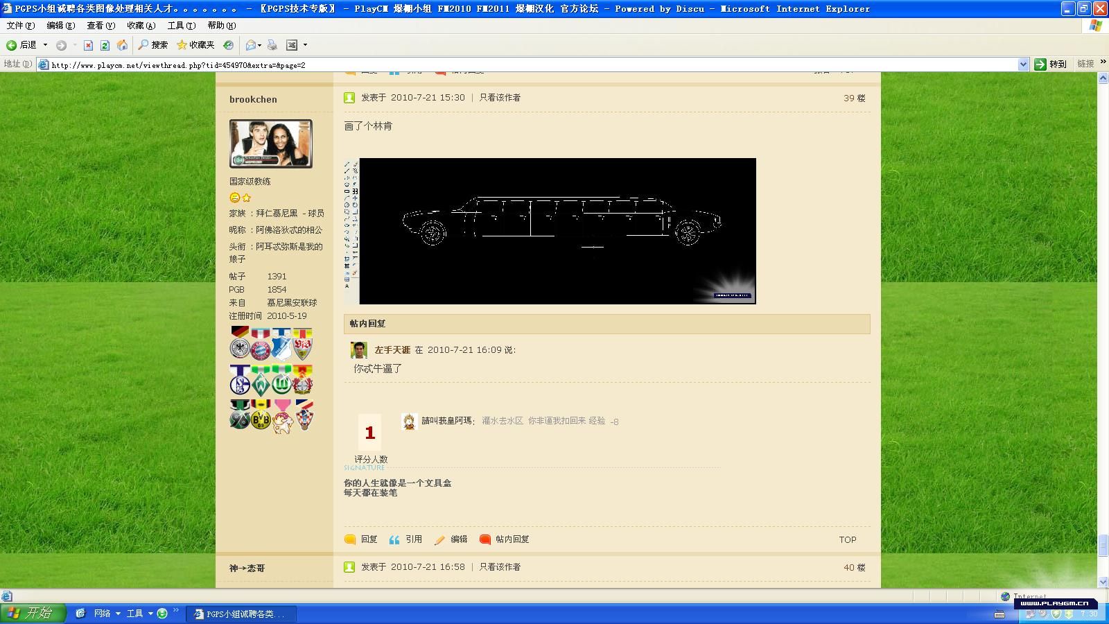Click the page vertical scrollbar thumb
Viewport: 1109px width, 624px height.
(x=1103, y=545)
